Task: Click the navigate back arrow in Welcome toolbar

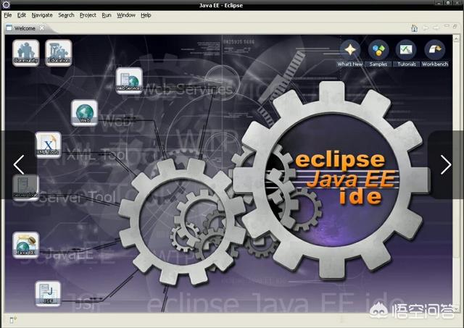Action: point(426,28)
